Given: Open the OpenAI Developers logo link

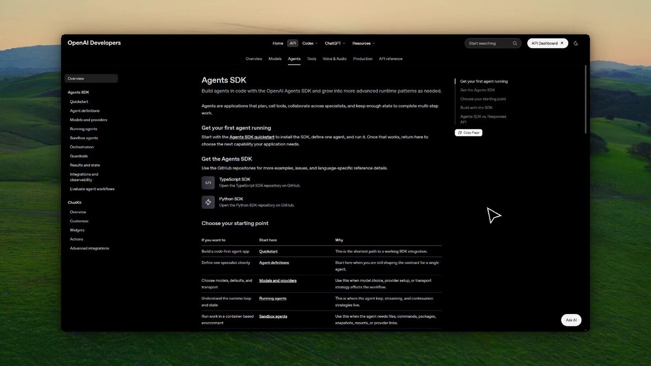Looking at the screenshot, I should point(94,43).
